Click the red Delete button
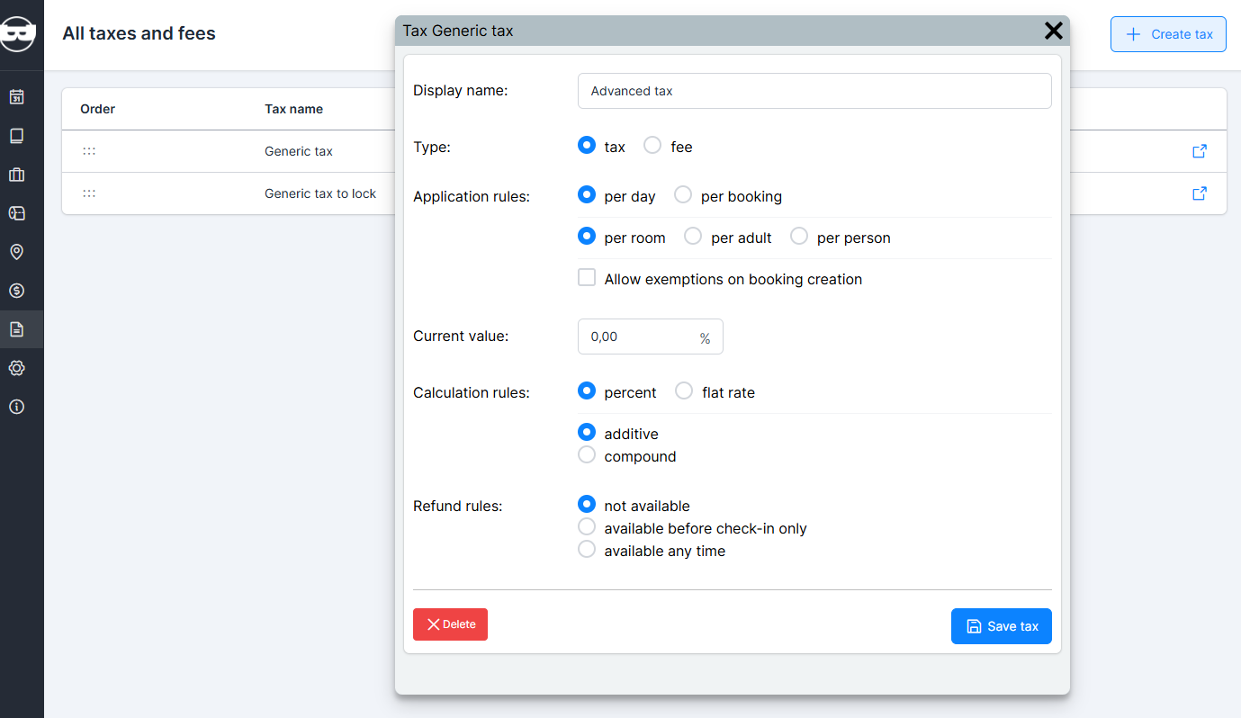This screenshot has height=718, width=1241. 450,624
